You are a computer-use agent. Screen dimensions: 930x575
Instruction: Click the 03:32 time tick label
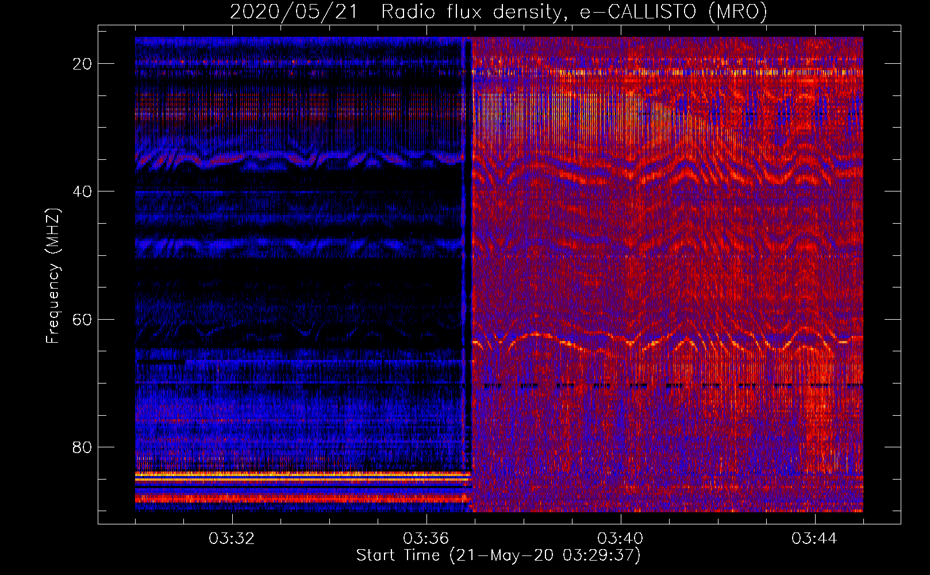coord(232,539)
